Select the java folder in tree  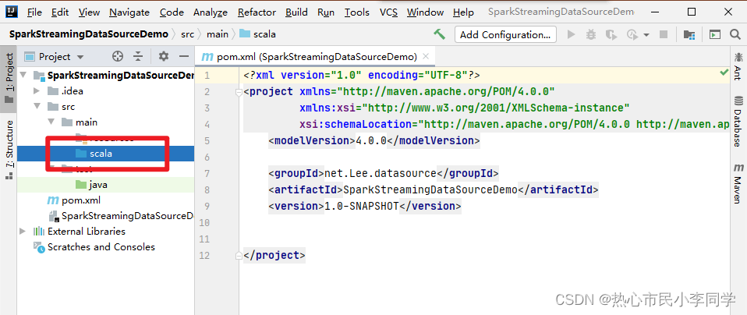[106, 185]
